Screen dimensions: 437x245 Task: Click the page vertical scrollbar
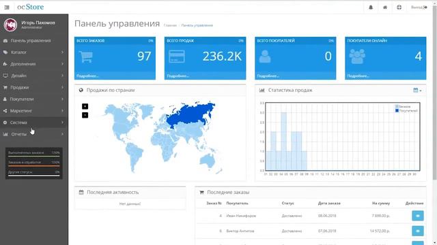coord(434,93)
